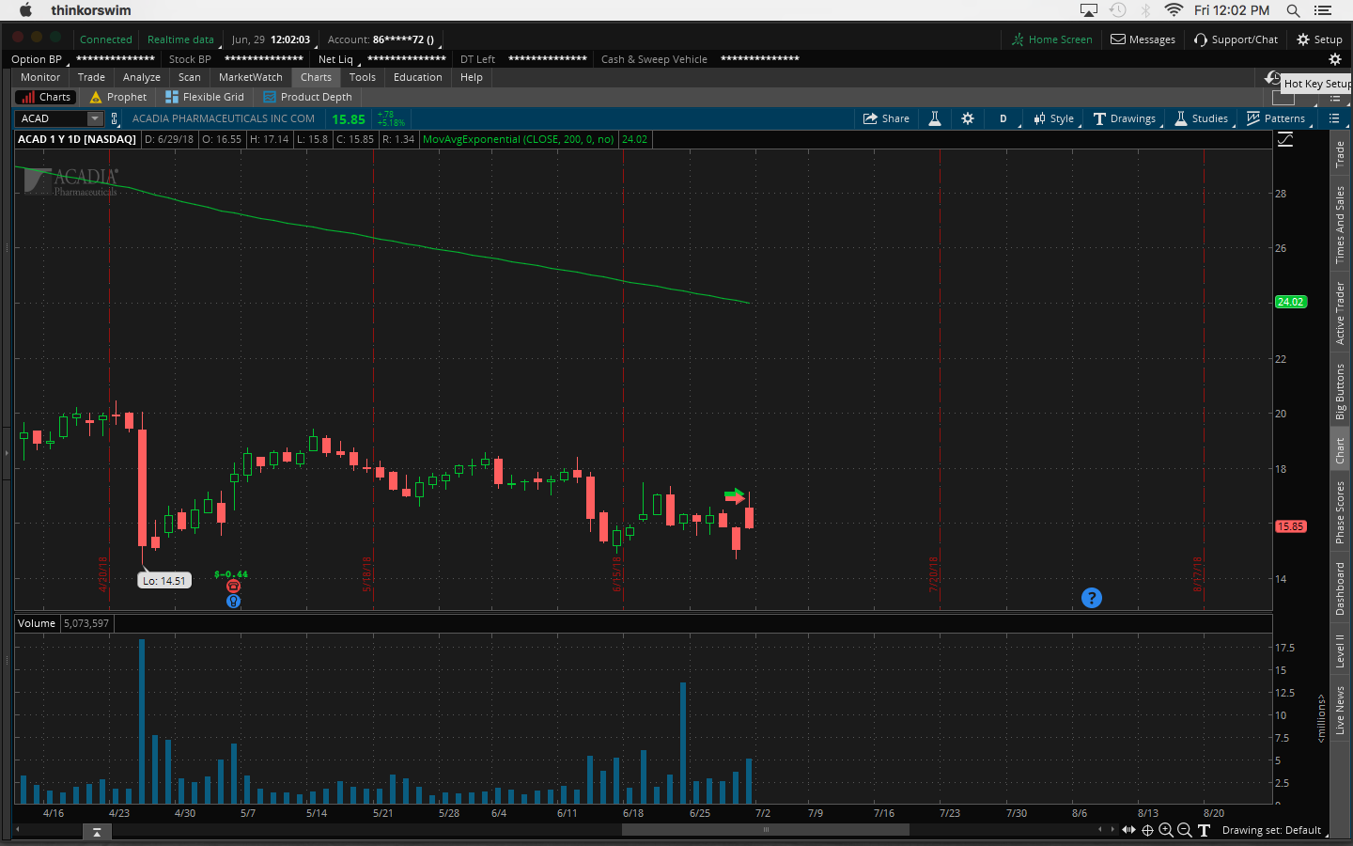Open the Help tab
Viewport: 1353px width, 846px height.
coord(472,77)
